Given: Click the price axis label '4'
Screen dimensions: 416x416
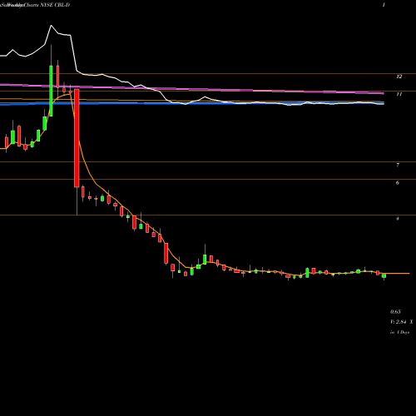Looking at the screenshot, I should [x=398, y=219].
